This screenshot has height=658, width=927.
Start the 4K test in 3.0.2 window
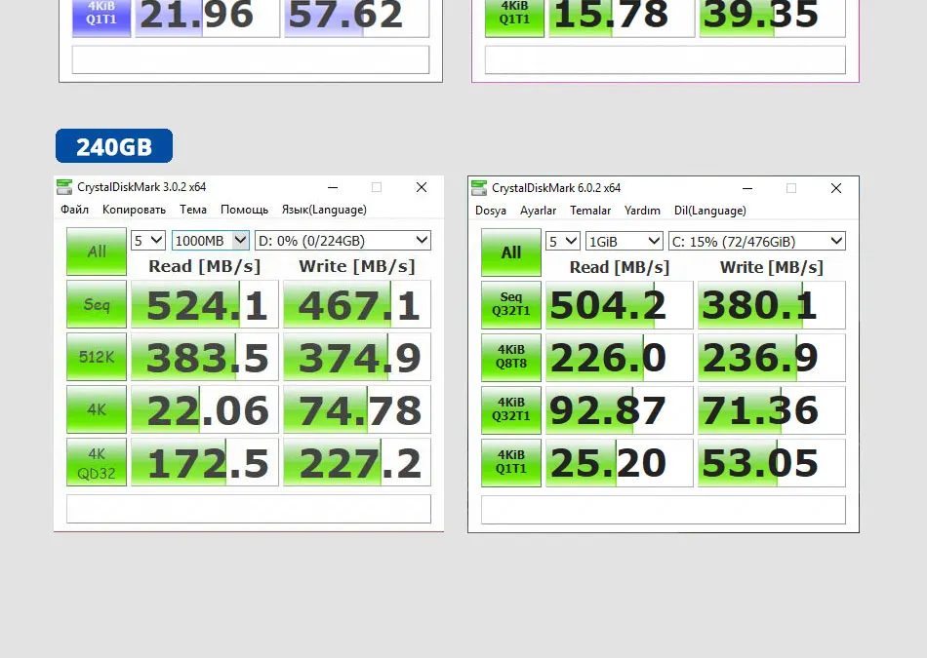[97, 409]
